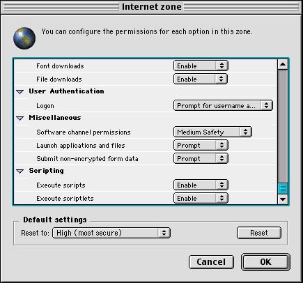
Task: Collapse the Scripting section triangle
Action: point(20,171)
